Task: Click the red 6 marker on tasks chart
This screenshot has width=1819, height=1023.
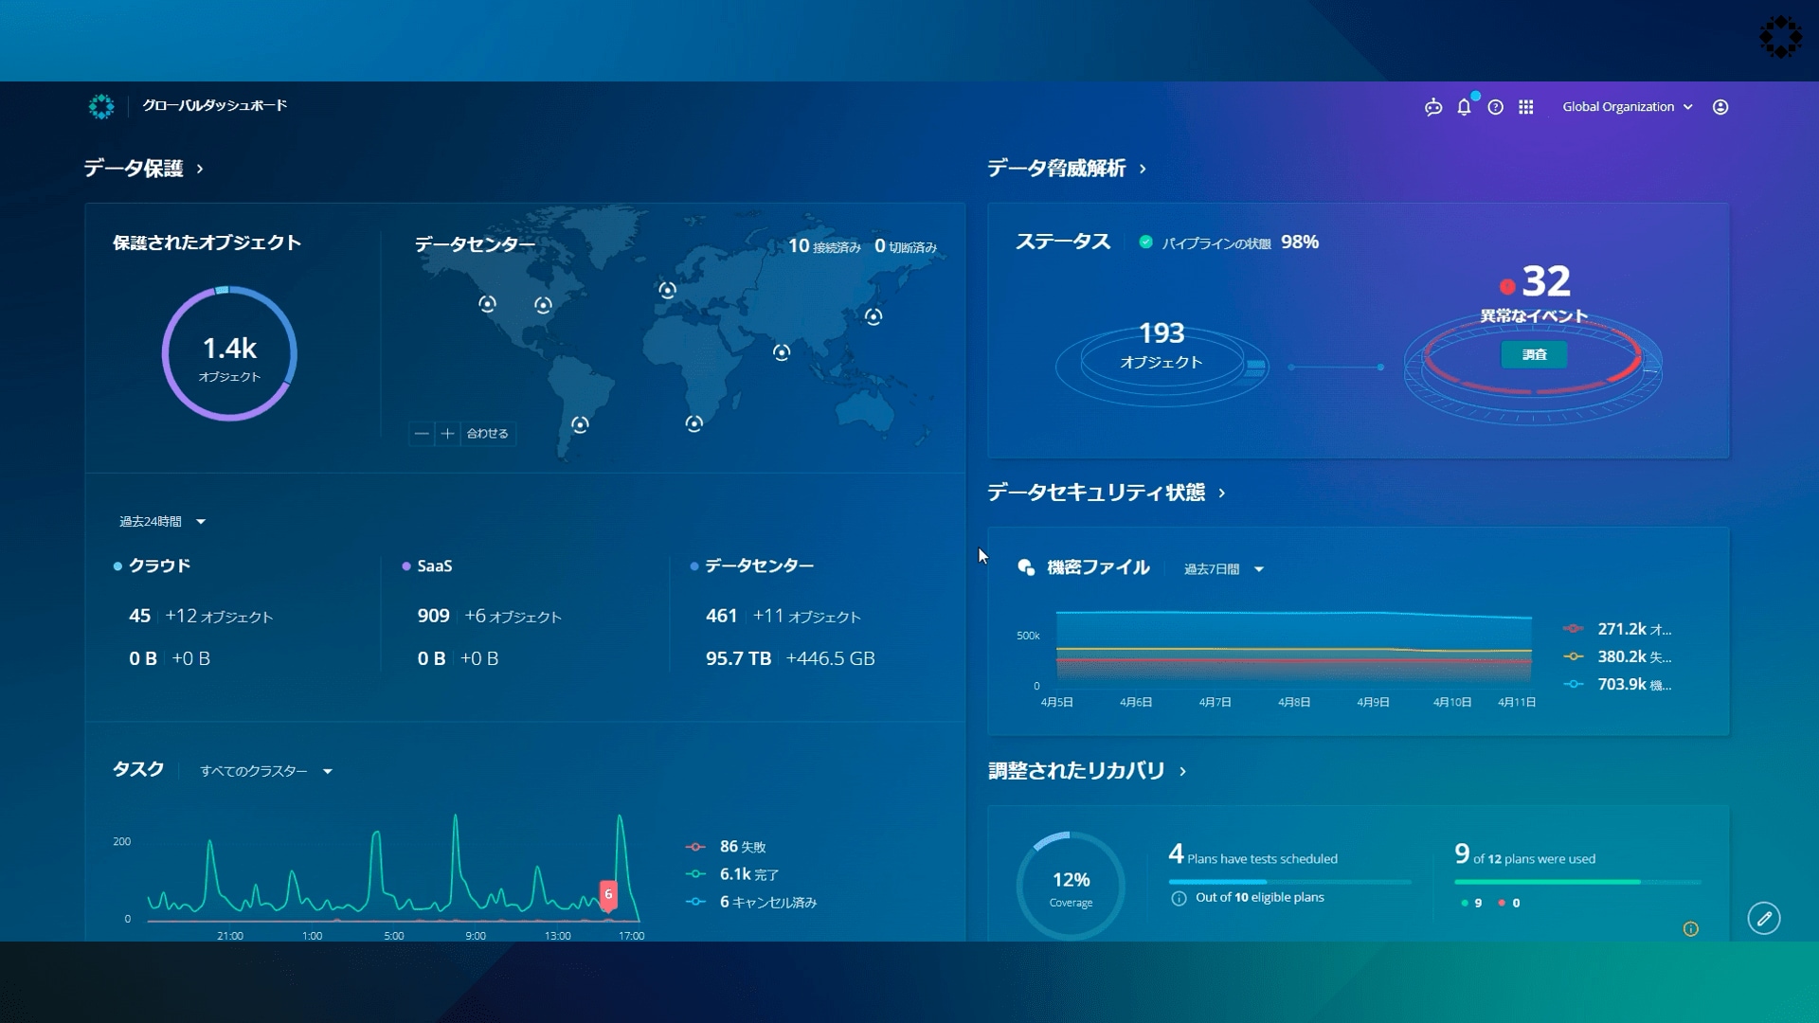Action: (x=608, y=893)
